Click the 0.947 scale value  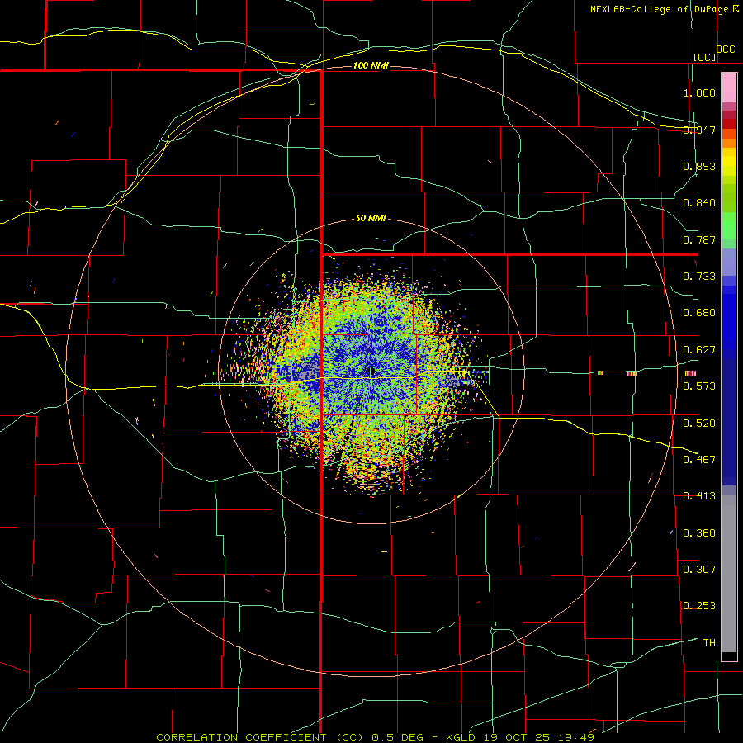pos(699,130)
